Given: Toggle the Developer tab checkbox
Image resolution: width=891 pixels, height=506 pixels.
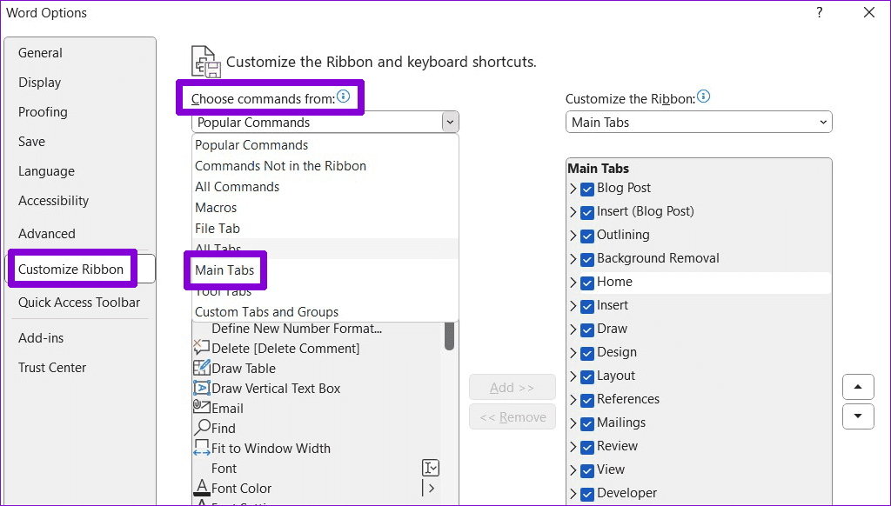Looking at the screenshot, I should click(x=587, y=494).
